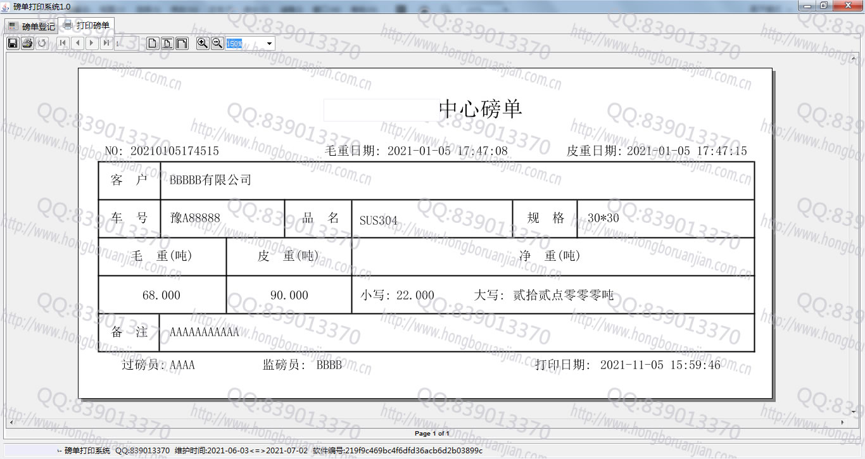Jump to the last page
Image resolution: width=865 pixels, height=459 pixels.
click(105, 44)
